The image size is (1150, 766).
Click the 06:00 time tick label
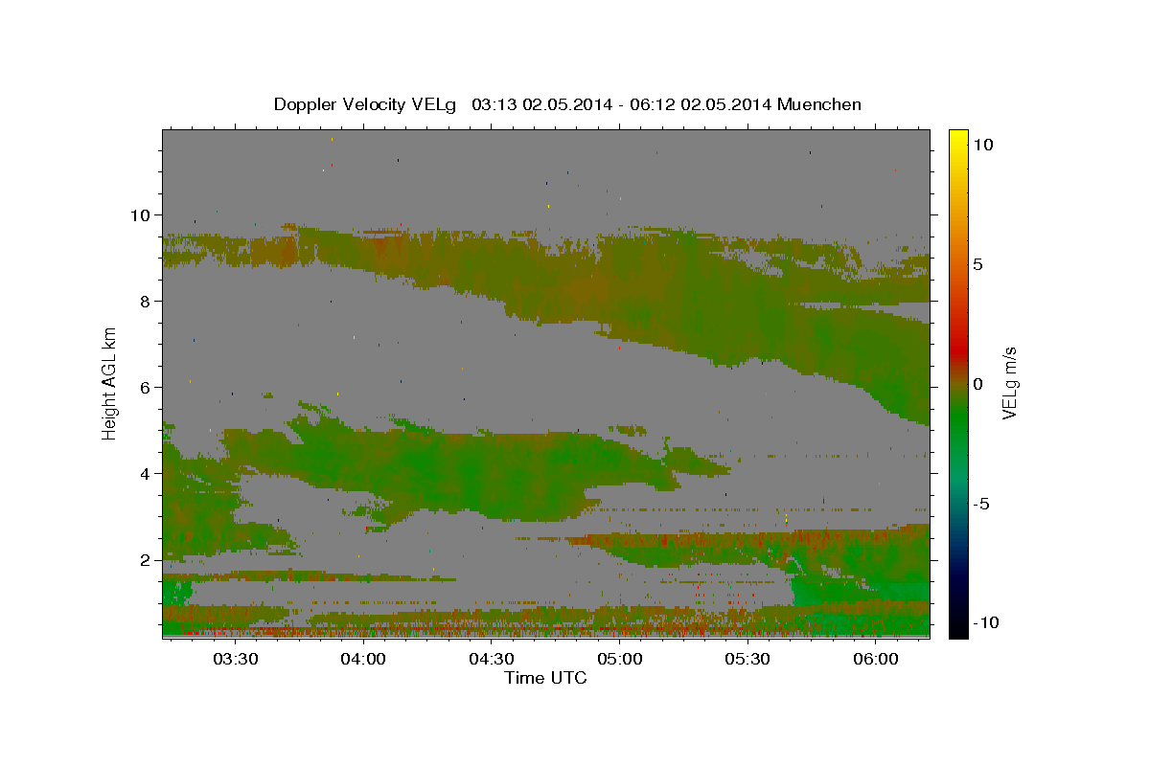(x=876, y=659)
